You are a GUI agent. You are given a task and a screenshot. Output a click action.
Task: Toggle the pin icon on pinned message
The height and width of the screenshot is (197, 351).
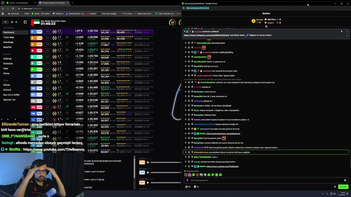tap(341, 32)
